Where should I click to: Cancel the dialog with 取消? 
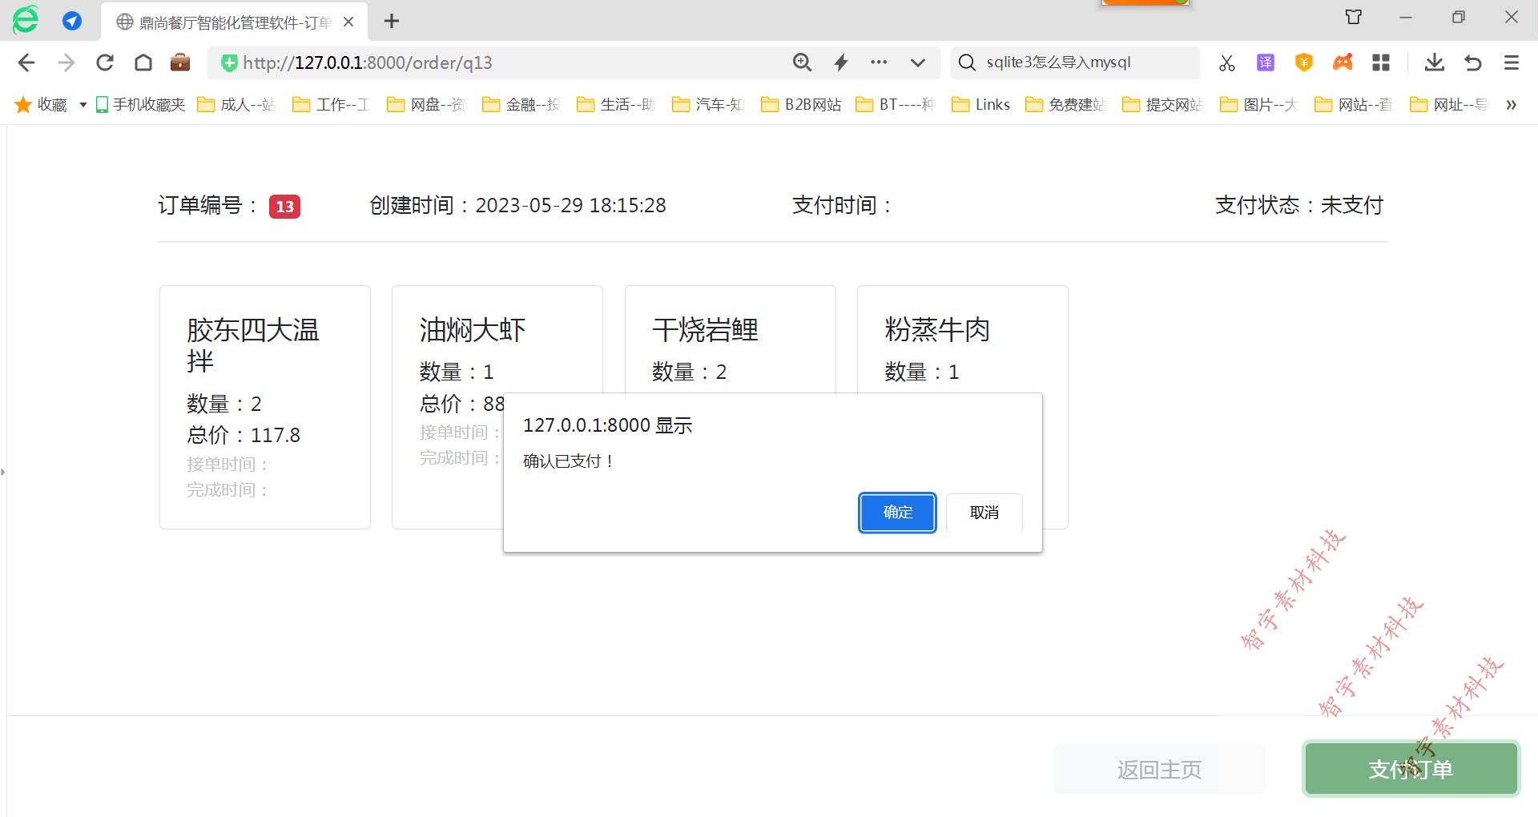point(984,513)
